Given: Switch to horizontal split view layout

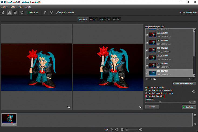Looking at the screenshot, I should click(15, 12).
